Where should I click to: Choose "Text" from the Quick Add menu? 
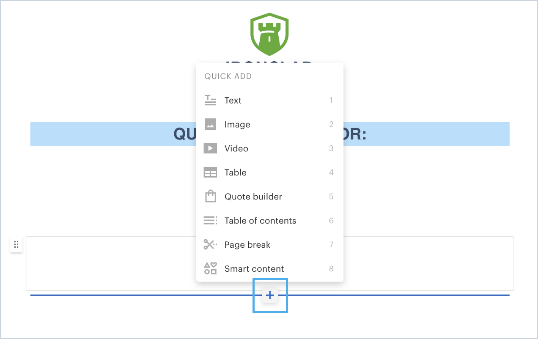point(233,100)
